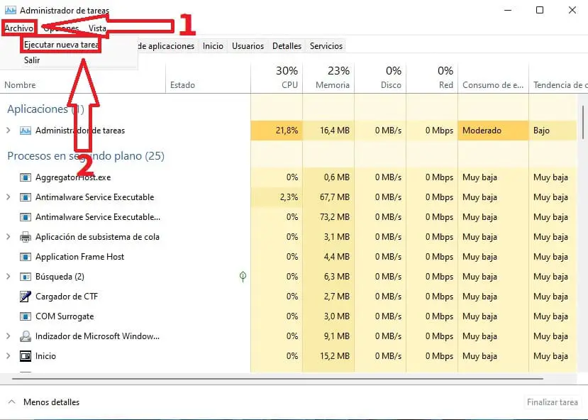
Task: Open the Archivo menu
Action: 18,28
